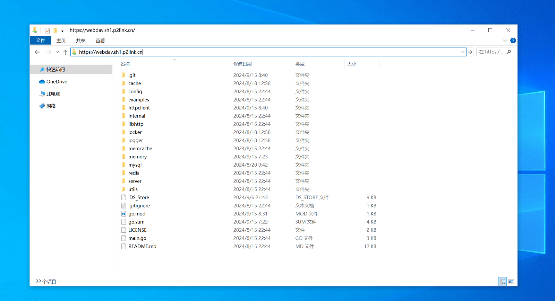This screenshot has width=555, height=301.
Task: Go forward with the right arrow
Action: point(49,52)
